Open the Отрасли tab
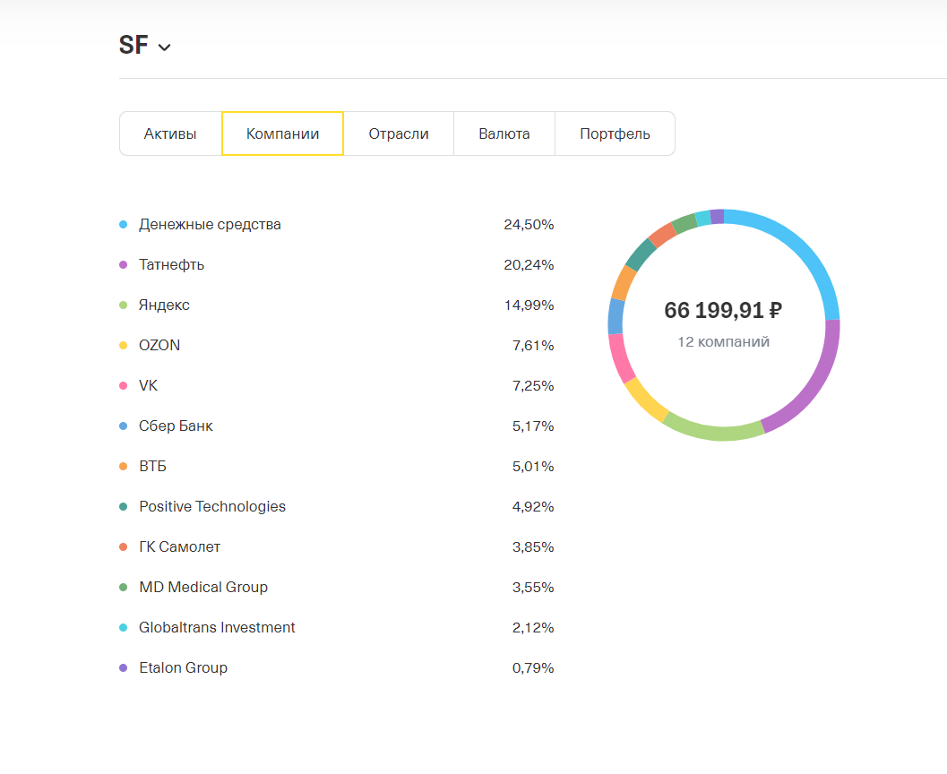Screen dimensions: 947x774 click(x=399, y=133)
